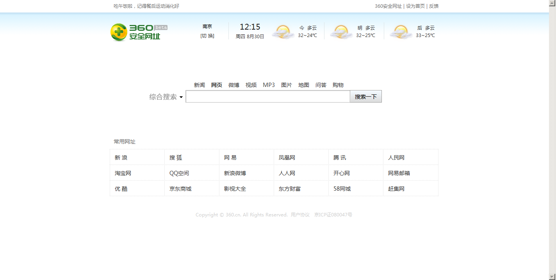556x280 pixels.
Task: Open the 搜狐 site link
Action: click(176, 158)
